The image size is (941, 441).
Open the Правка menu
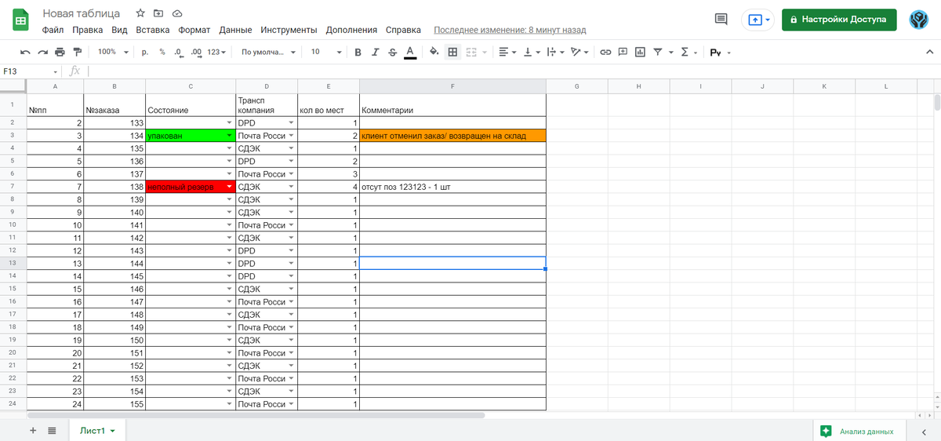pos(88,30)
